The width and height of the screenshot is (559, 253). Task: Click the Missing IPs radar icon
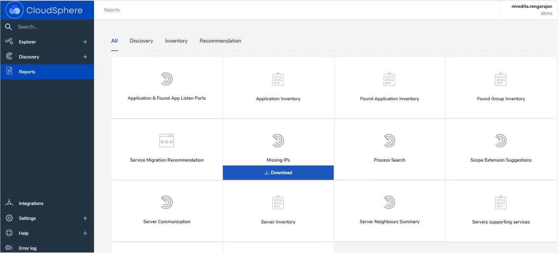[x=278, y=140]
